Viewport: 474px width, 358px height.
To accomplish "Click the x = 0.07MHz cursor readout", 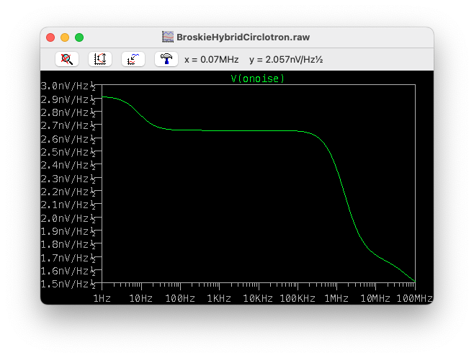I will pos(212,60).
